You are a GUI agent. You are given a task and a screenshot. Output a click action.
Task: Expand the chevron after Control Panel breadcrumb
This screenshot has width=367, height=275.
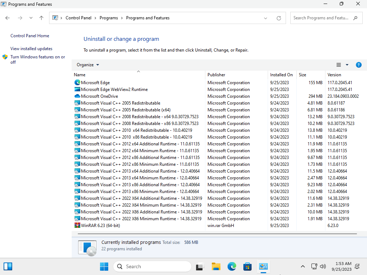(95, 18)
